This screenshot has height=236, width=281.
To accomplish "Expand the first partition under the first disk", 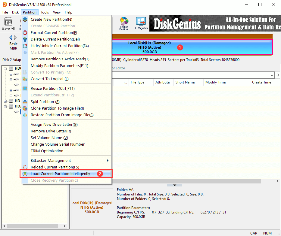I will [11, 74].
